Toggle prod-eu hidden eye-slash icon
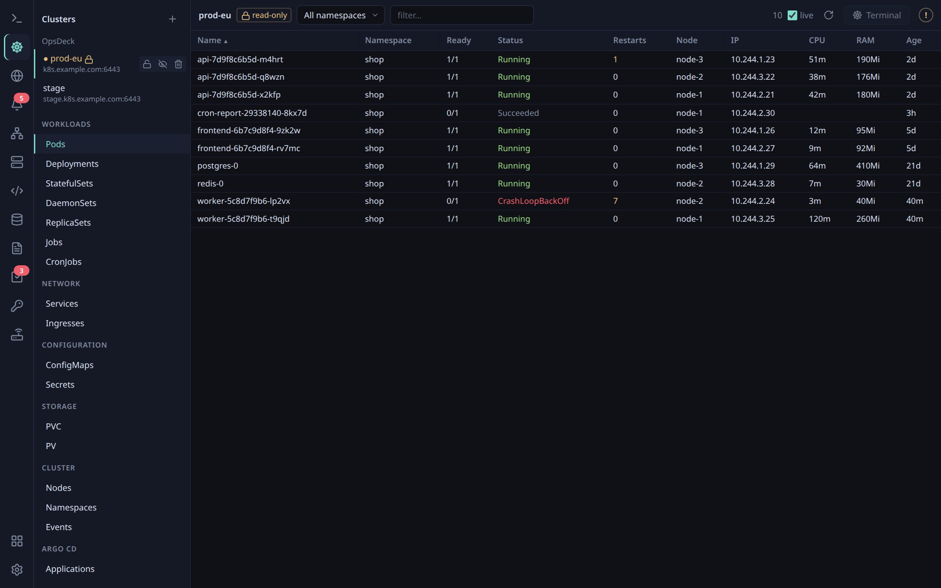The image size is (941, 588). [x=162, y=64]
